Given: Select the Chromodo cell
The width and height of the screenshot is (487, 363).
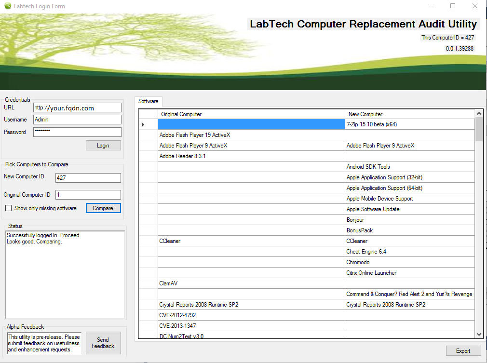Looking at the screenshot, I should click(x=410, y=262).
